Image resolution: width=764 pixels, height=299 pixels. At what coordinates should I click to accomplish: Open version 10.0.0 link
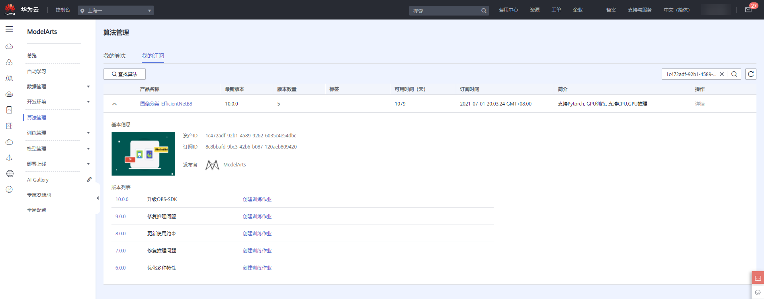pyautogui.click(x=122, y=199)
